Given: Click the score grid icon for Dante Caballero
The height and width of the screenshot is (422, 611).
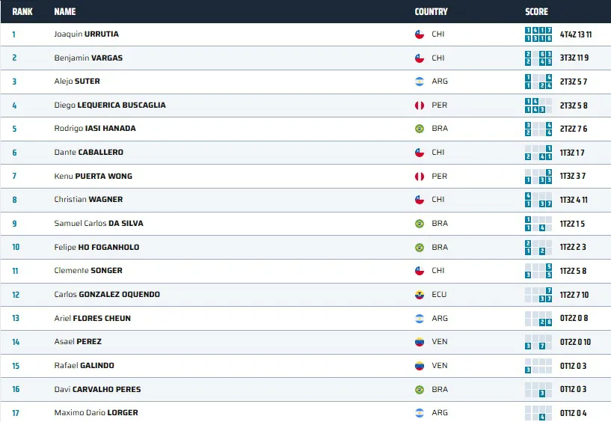Looking at the screenshot, I should (x=538, y=153).
